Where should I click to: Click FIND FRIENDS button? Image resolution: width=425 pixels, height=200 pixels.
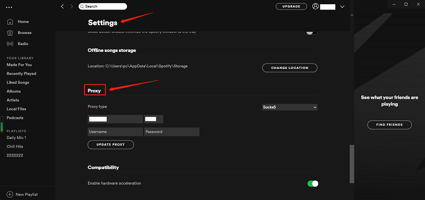coord(389,125)
